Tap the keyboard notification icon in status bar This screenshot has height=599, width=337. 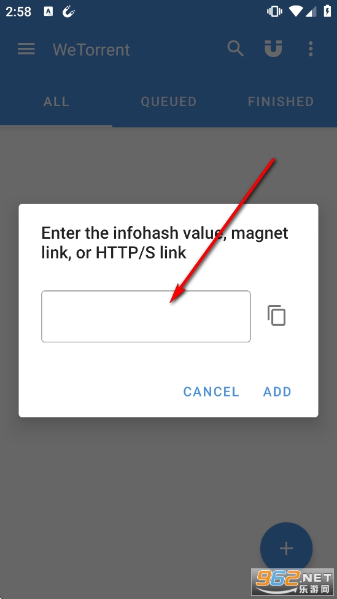(48, 12)
